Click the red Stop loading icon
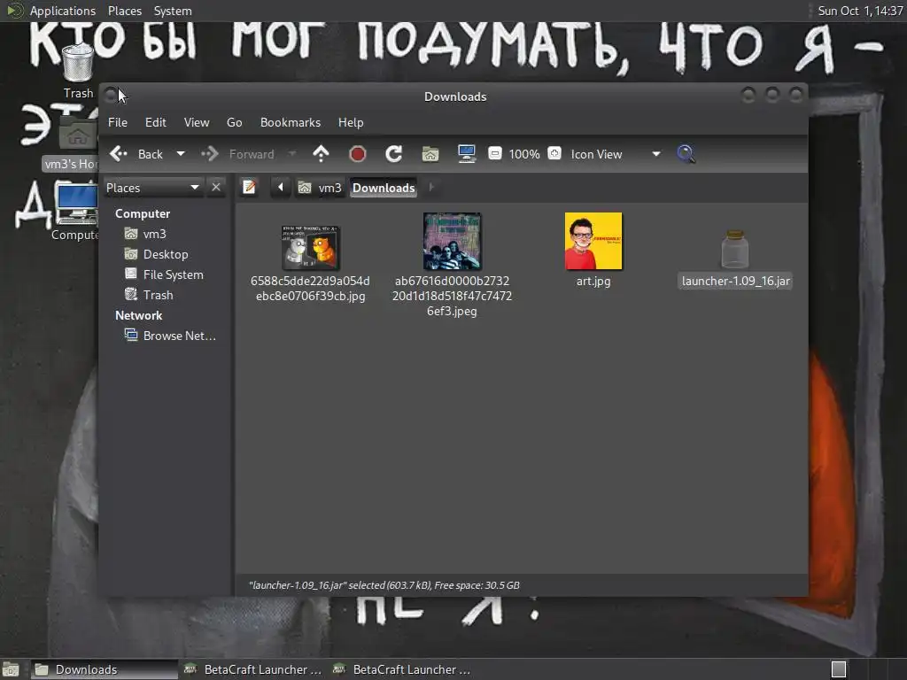The height and width of the screenshot is (680, 907). [x=358, y=154]
